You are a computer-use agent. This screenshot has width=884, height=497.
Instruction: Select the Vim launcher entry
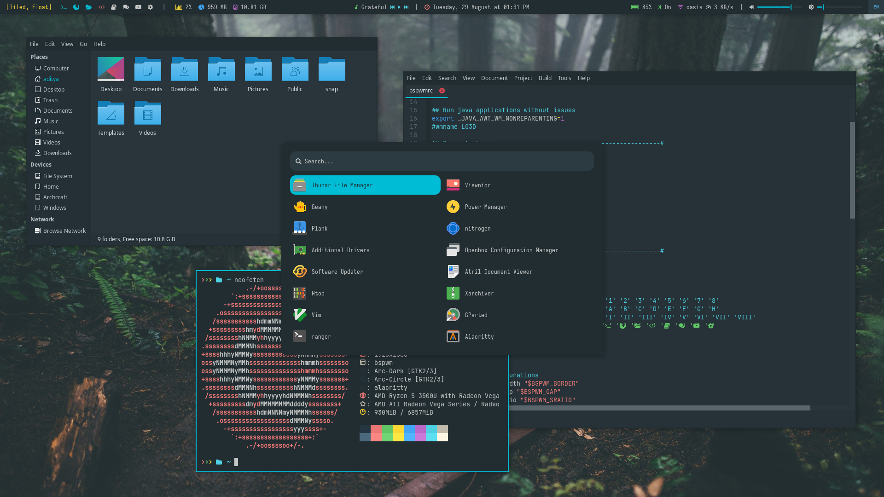(316, 315)
